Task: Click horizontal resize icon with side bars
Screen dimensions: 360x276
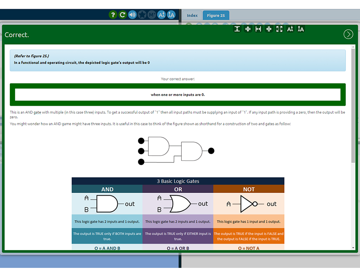Action: coord(258,29)
